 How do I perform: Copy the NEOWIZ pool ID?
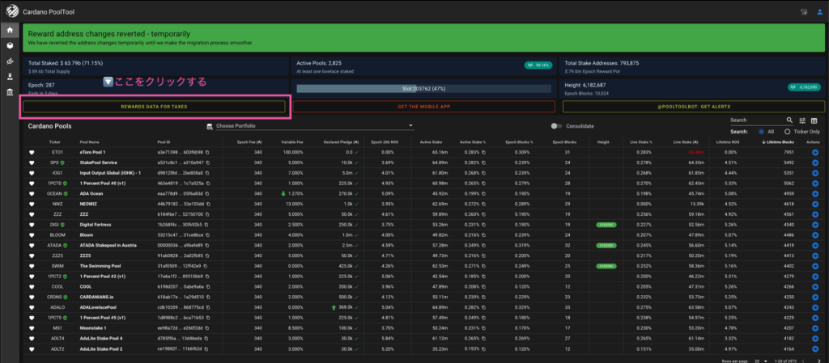208,205
